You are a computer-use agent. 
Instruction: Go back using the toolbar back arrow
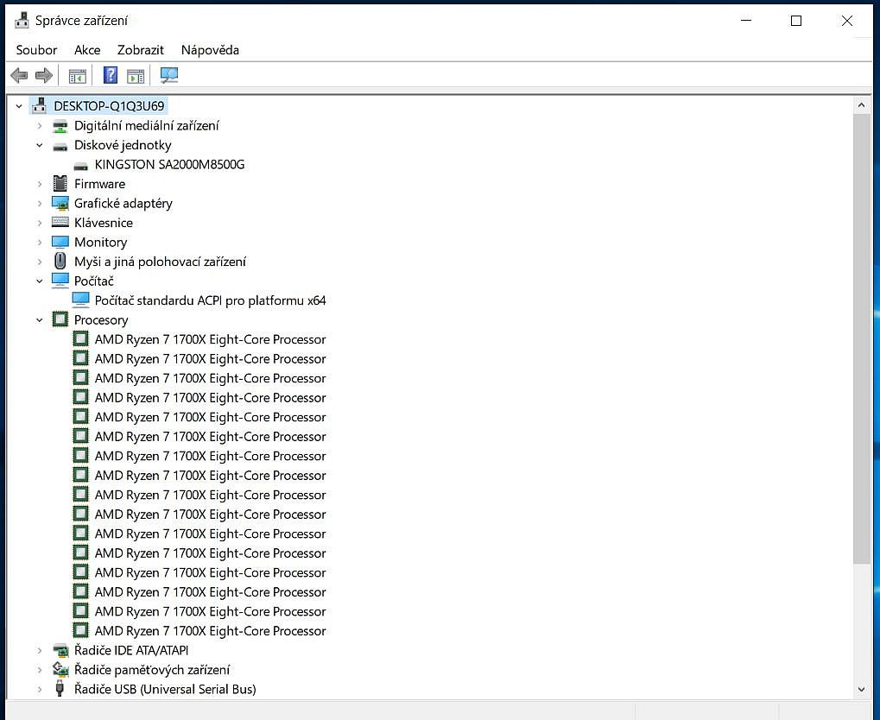(19, 75)
